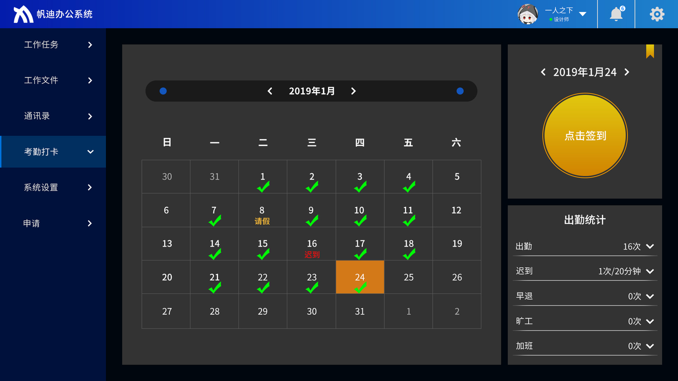Open the user dropdown arrow next to 一人之下
Screen dimensions: 678x381
click(x=583, y=14)
